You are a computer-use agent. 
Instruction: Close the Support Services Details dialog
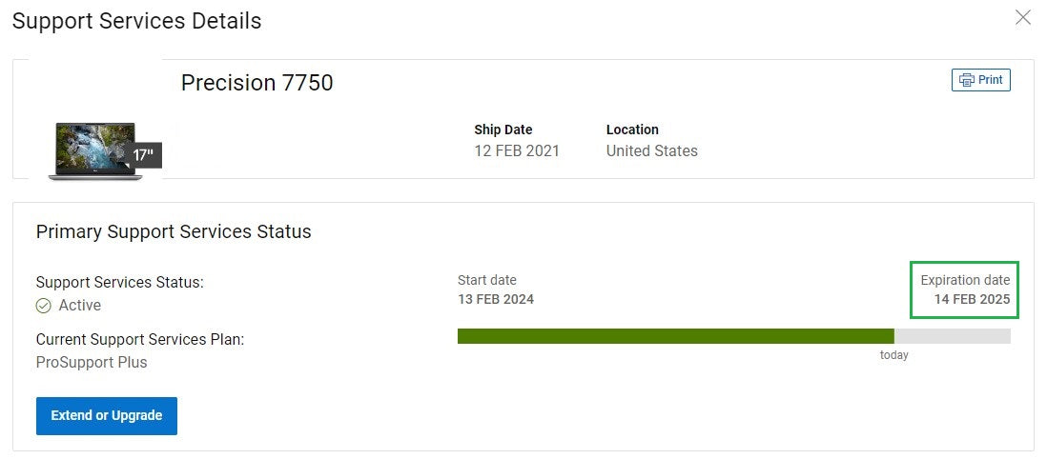[1023, 17]
